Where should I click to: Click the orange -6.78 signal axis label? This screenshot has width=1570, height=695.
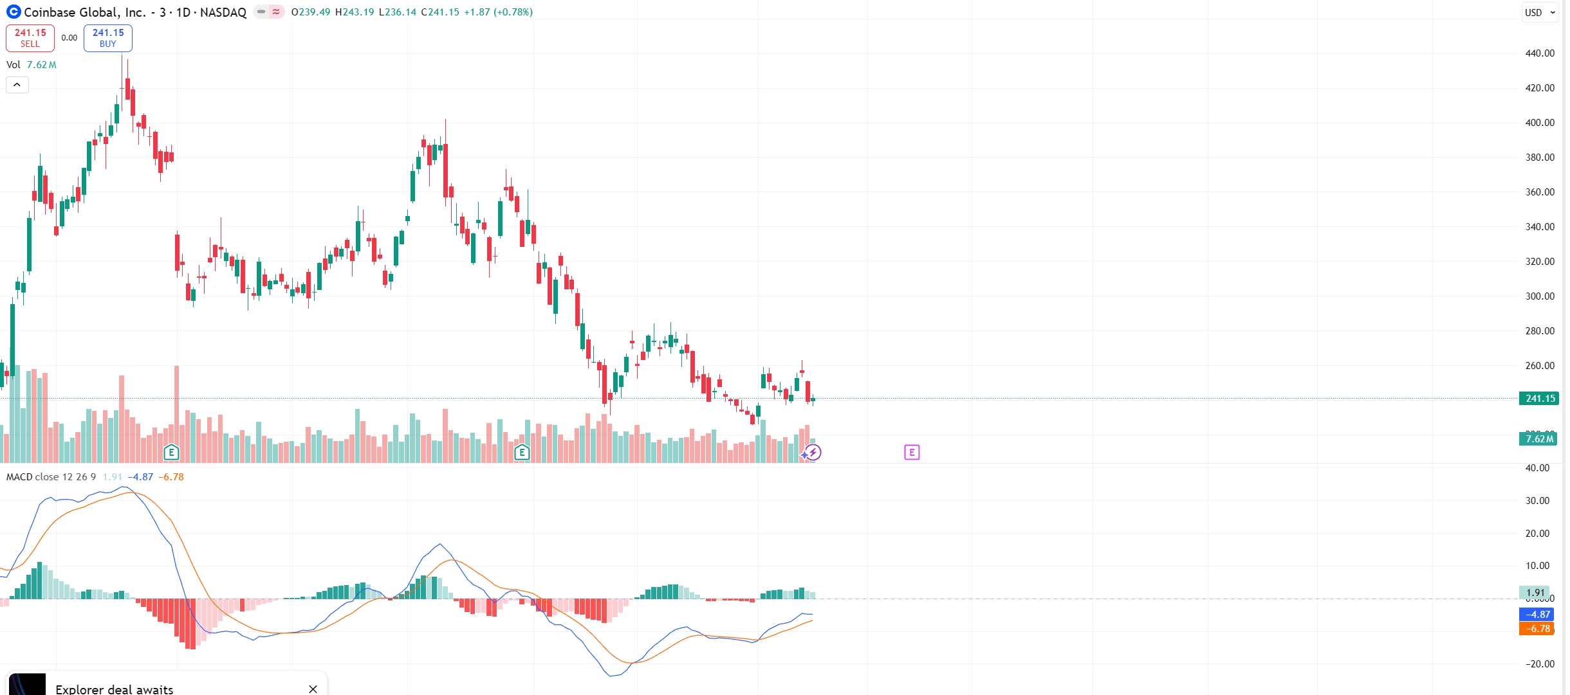click(x=1537, y=629)
